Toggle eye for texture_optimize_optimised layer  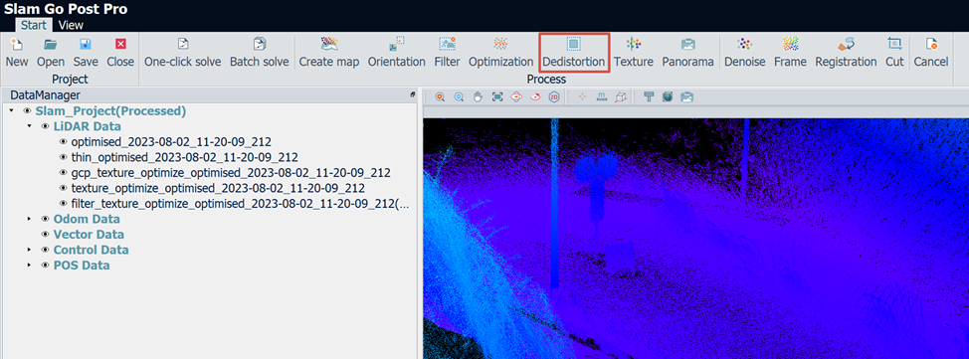click(63, 188)
